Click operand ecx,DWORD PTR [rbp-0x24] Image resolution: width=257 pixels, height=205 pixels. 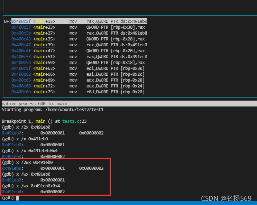(116, 86)
